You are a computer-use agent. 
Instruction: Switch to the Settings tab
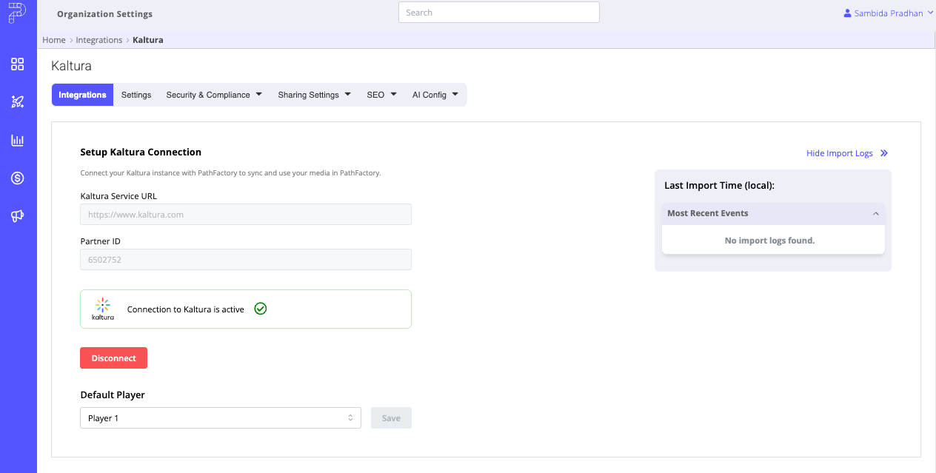point(136,95)
